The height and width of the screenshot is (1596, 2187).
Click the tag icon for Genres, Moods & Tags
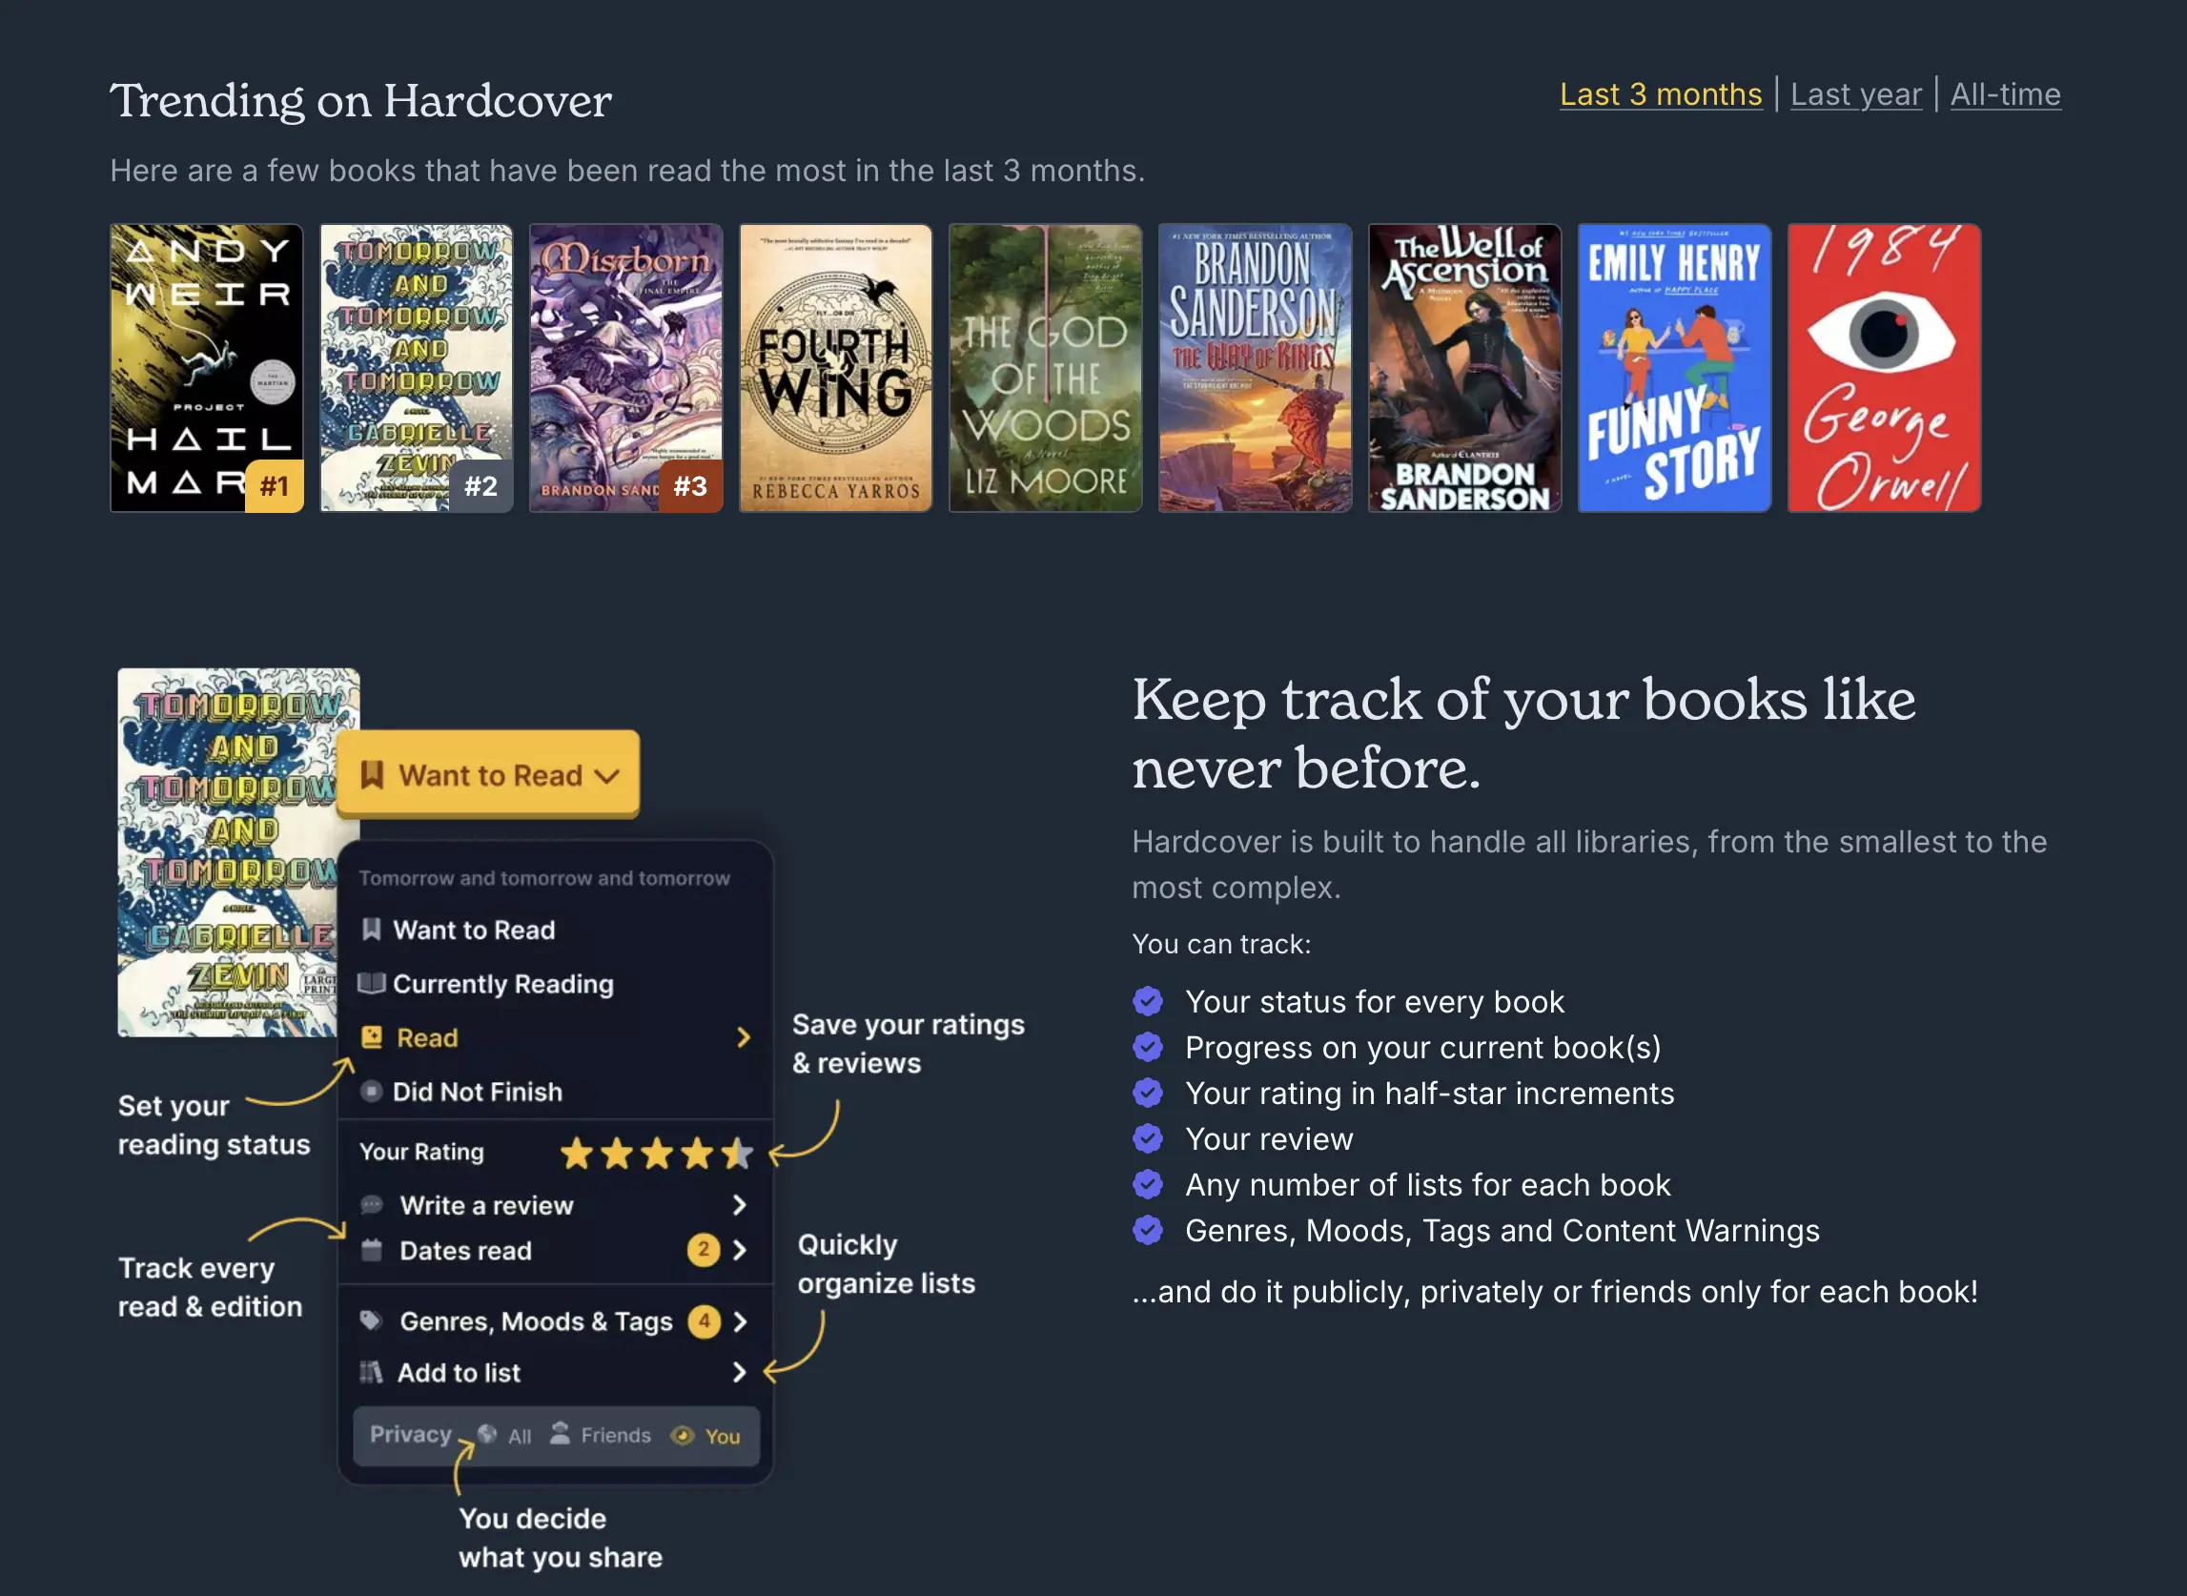click(371, 1320)
